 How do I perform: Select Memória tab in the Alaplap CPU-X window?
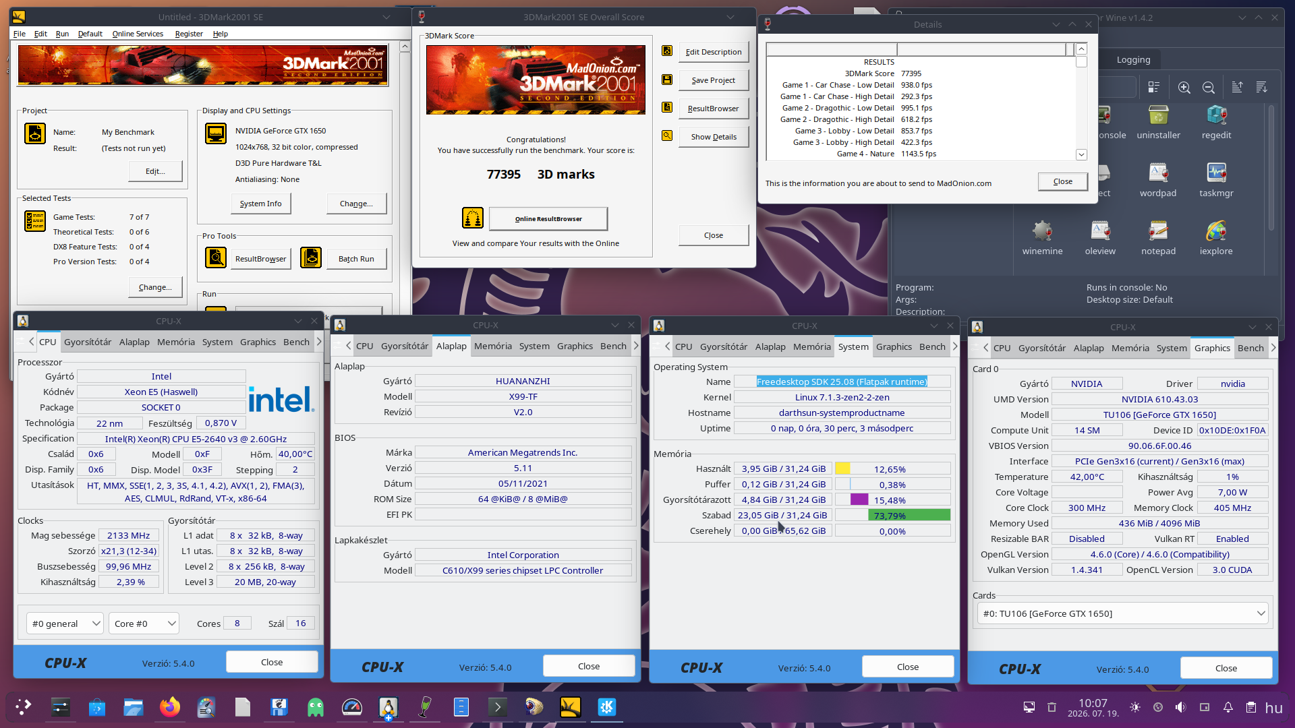click(493, 346)
